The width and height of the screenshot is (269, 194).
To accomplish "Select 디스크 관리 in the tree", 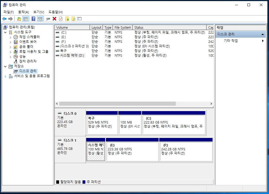I will tap(28, 71).
